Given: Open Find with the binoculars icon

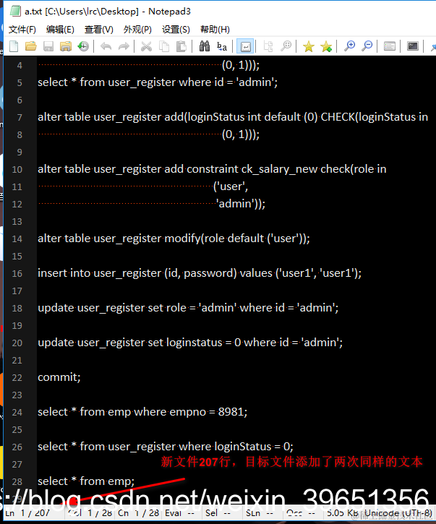Looking at the screenshot, I should pyautogui.click(x=205, y=46).
